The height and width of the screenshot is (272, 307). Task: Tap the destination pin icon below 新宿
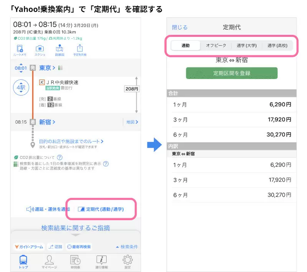pos(33,145)
